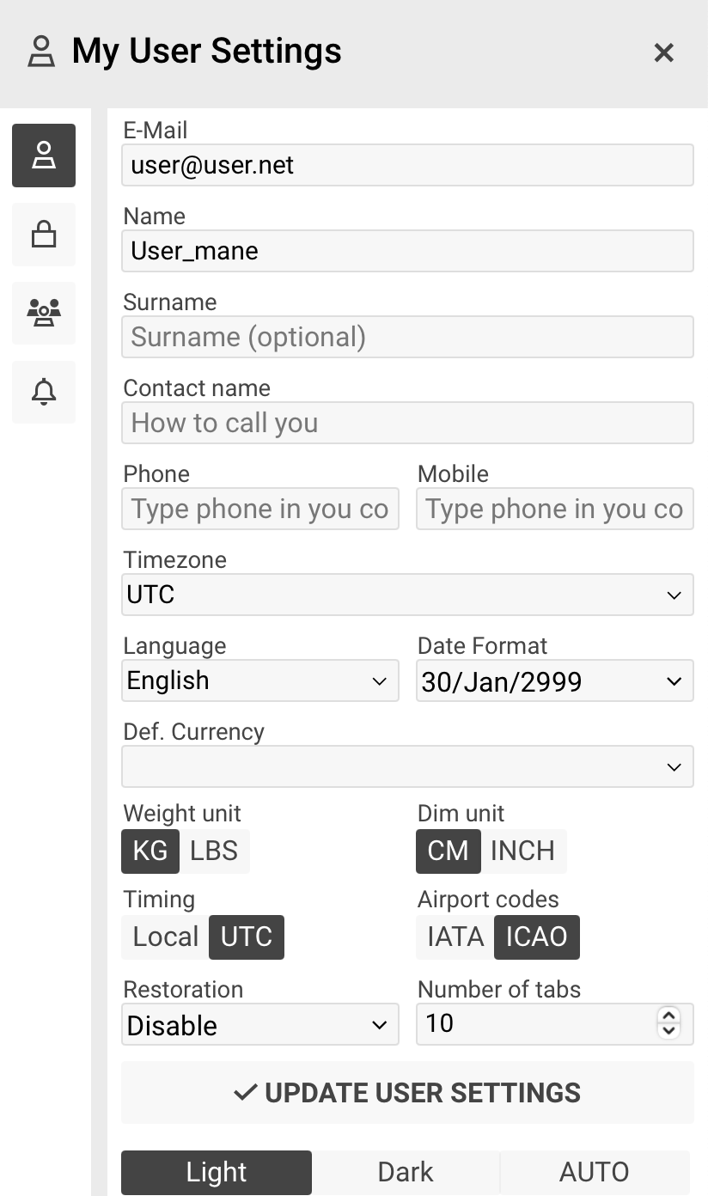This screenshot has width=708, height=1196.
Task: Open the Date Format dropdown
Action: point(555,680)
